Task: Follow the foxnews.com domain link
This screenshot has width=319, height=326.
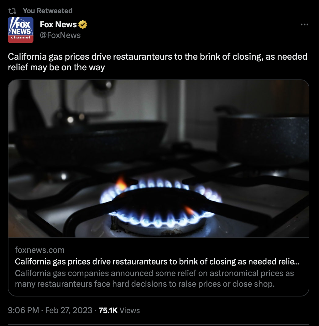Action: click(x=39, y=250)
